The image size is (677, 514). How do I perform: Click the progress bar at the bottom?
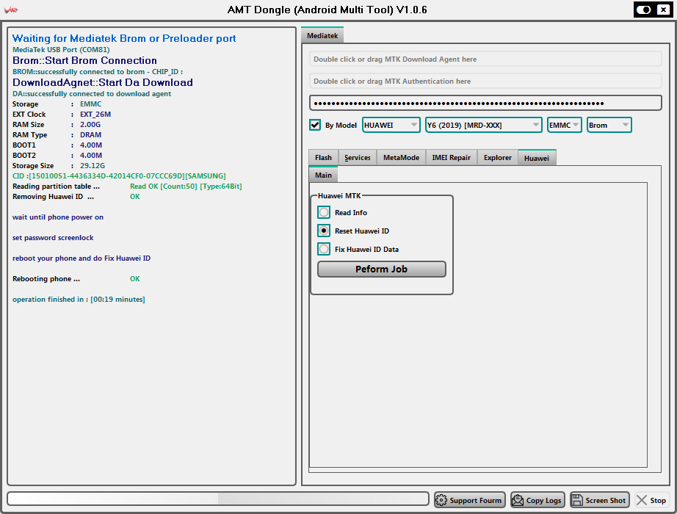coord(218,499)
